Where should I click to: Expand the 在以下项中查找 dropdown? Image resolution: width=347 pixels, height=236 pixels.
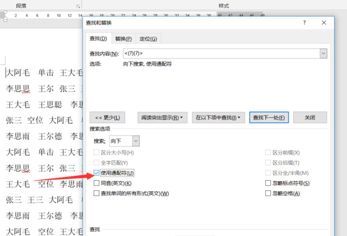218,118
